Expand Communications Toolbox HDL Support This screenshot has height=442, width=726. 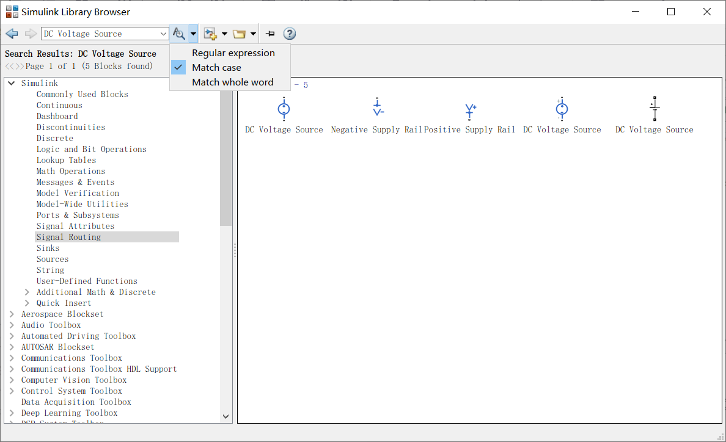click(12, 369)
